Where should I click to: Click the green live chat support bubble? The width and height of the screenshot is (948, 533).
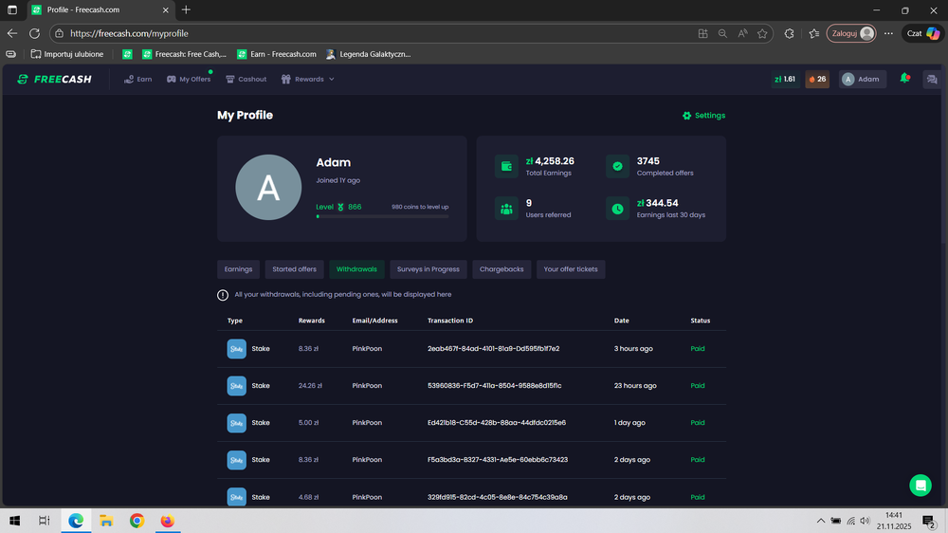[920, 485]
